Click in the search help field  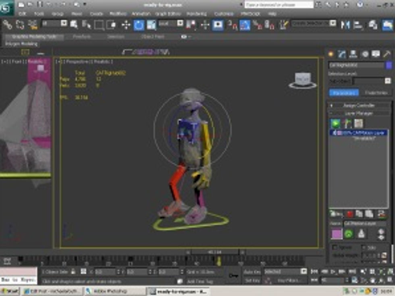coord(279,5)
